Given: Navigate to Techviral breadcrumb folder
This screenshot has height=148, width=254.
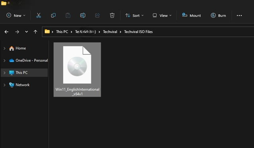Looking at the screenshot, I should (x=110, y=32).
